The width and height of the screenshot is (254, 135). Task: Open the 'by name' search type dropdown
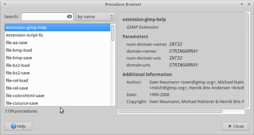tap(95, 17)
